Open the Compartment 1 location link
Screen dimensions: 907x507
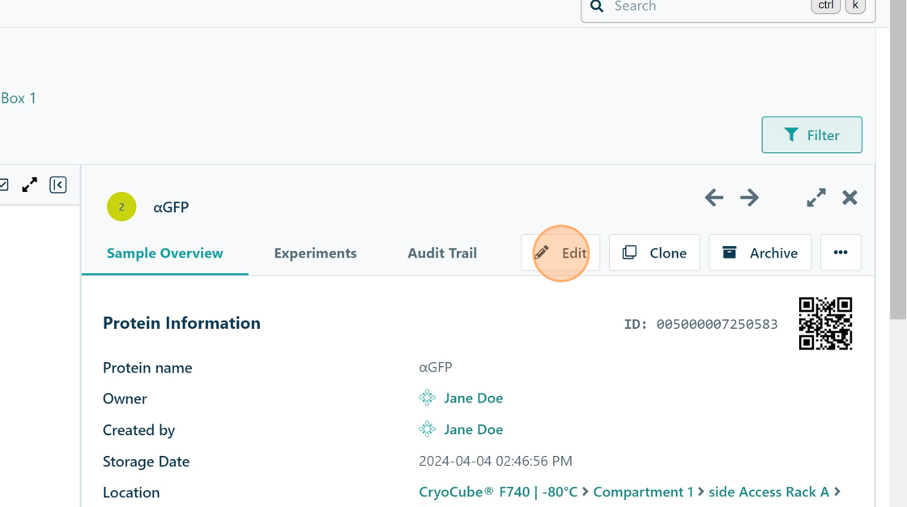coord(643,492)
